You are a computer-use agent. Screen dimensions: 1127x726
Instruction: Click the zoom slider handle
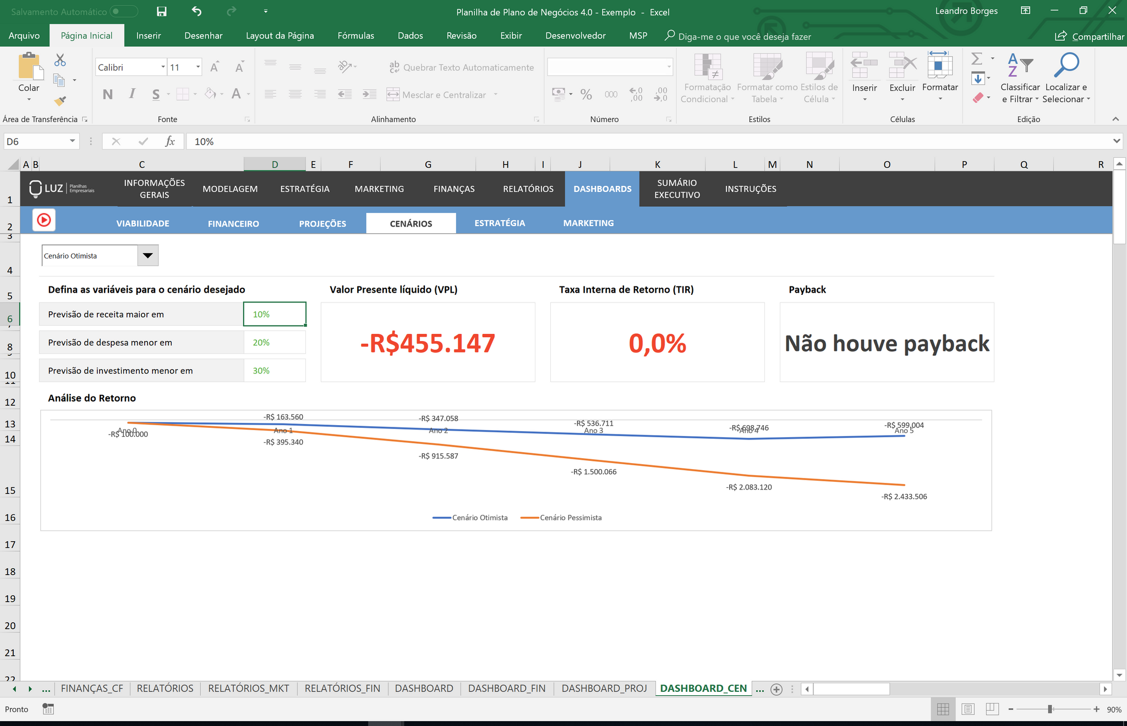(x=1050, y=709)
